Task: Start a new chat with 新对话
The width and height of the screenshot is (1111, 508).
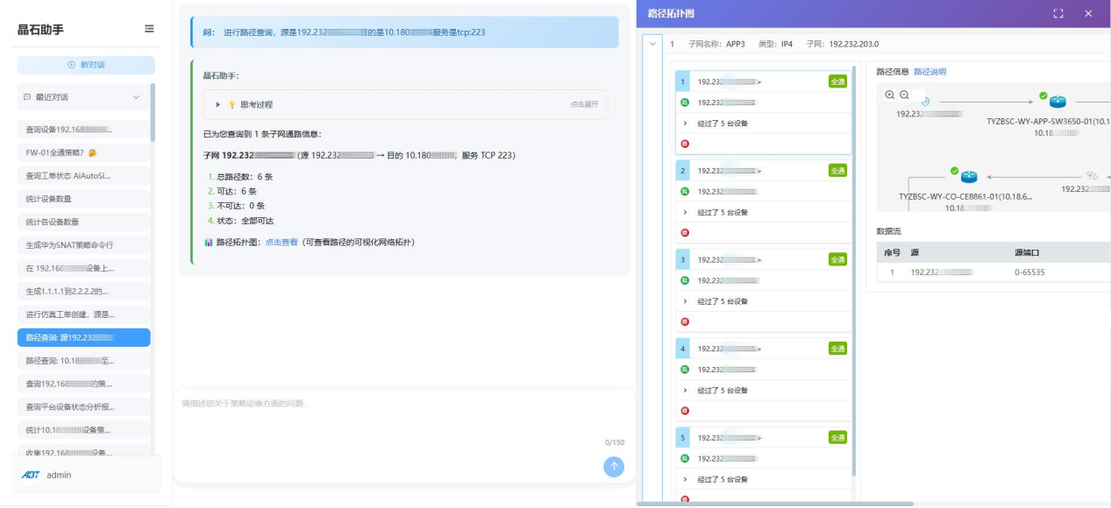Action: tap(86, 65)
